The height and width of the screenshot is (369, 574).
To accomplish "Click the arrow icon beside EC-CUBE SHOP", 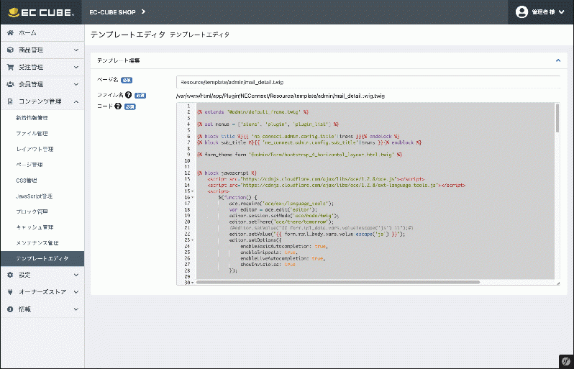I will (x=144, y=12).
